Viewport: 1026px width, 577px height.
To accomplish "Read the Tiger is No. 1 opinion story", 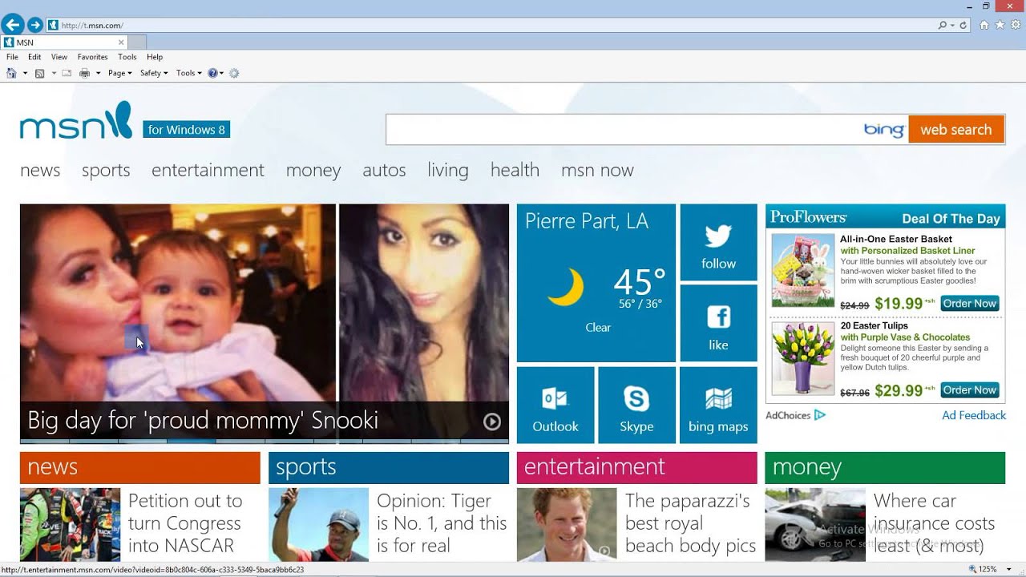I will [x=442, y=523].
